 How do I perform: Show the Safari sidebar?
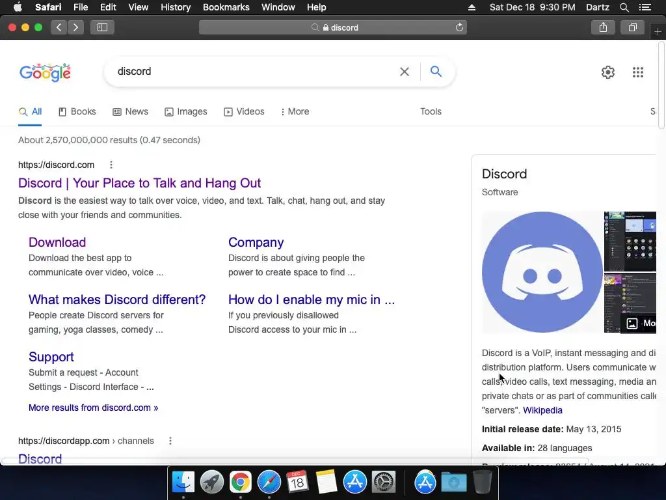[102, 27]
